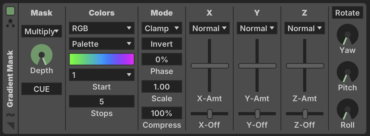Collapse the Gradient Mask device triangle
The height and width of the screenshot is (136, 370).
[10, 126]
